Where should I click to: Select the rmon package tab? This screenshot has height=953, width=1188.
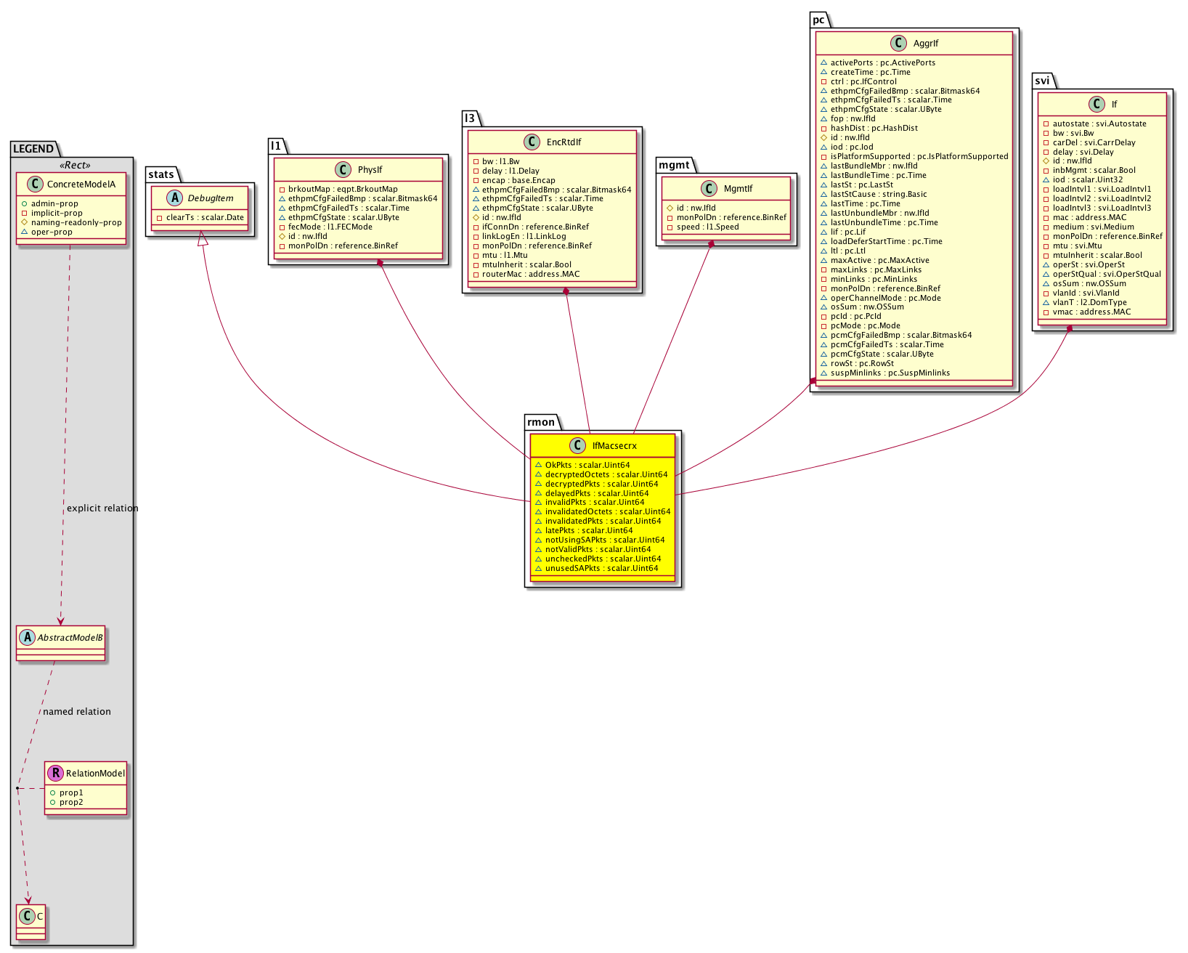541,422
